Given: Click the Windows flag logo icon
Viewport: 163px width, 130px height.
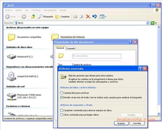Looking at the screenshot, I should [157, 10].
